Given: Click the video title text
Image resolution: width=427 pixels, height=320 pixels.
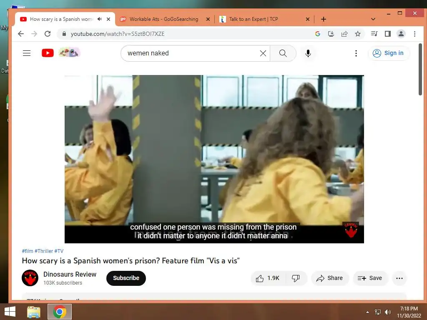Looking at the screenshot, I should [131, 261].
